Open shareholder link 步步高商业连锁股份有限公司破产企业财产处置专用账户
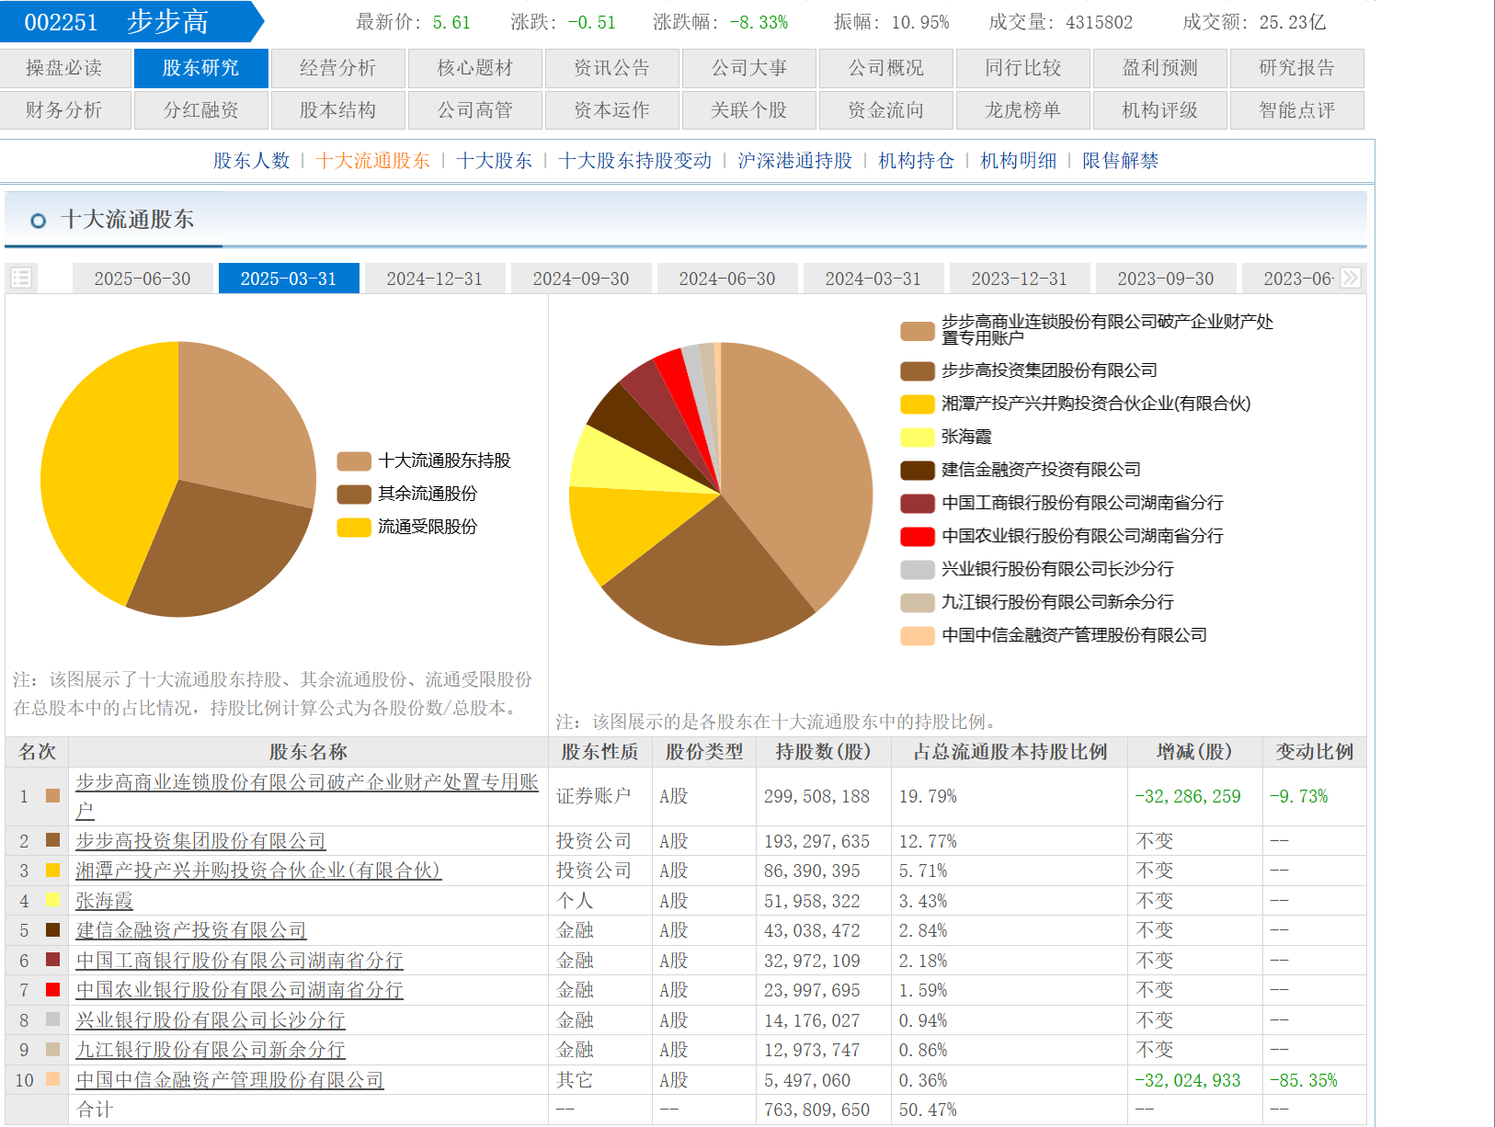Image resolution: width=1495 pixels, height=1127 pixels. (x=307, y=796)
